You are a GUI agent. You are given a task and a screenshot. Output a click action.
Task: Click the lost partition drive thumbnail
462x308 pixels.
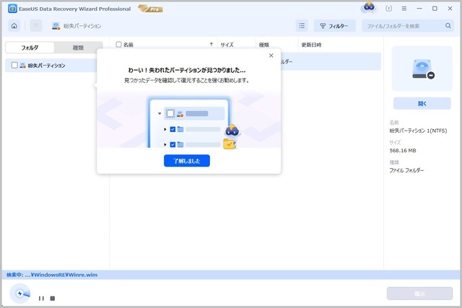[x=422, y=69]
